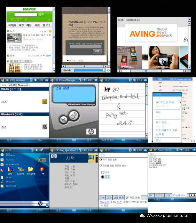Click the gold WLAN power icon
Image resolution: width=196 pixels, height=223 pixels.
tap(45, 101)
